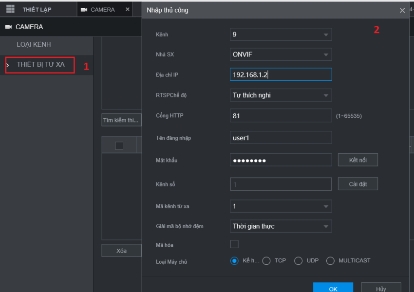The height and width of the screenshot is (292, 414).
Task: Open the Kênh channel dropdown
Action: point(281,34)
